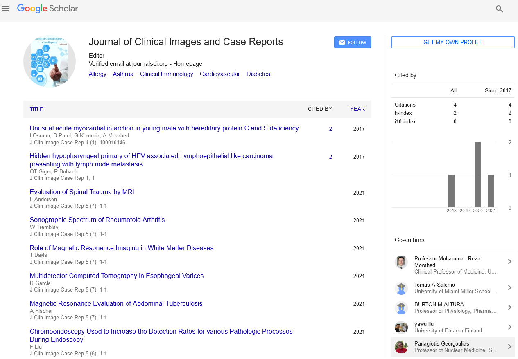Open BURTON M ALTURA profile
518x359 pixels.
[439, 304]
